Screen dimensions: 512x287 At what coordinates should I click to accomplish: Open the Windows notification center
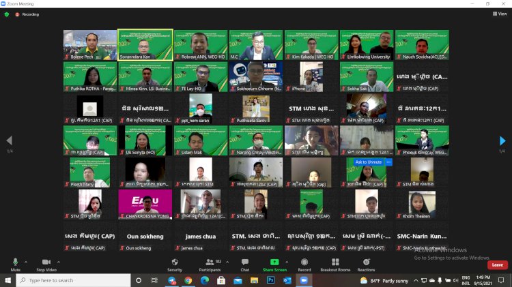[x=501, y=280]
